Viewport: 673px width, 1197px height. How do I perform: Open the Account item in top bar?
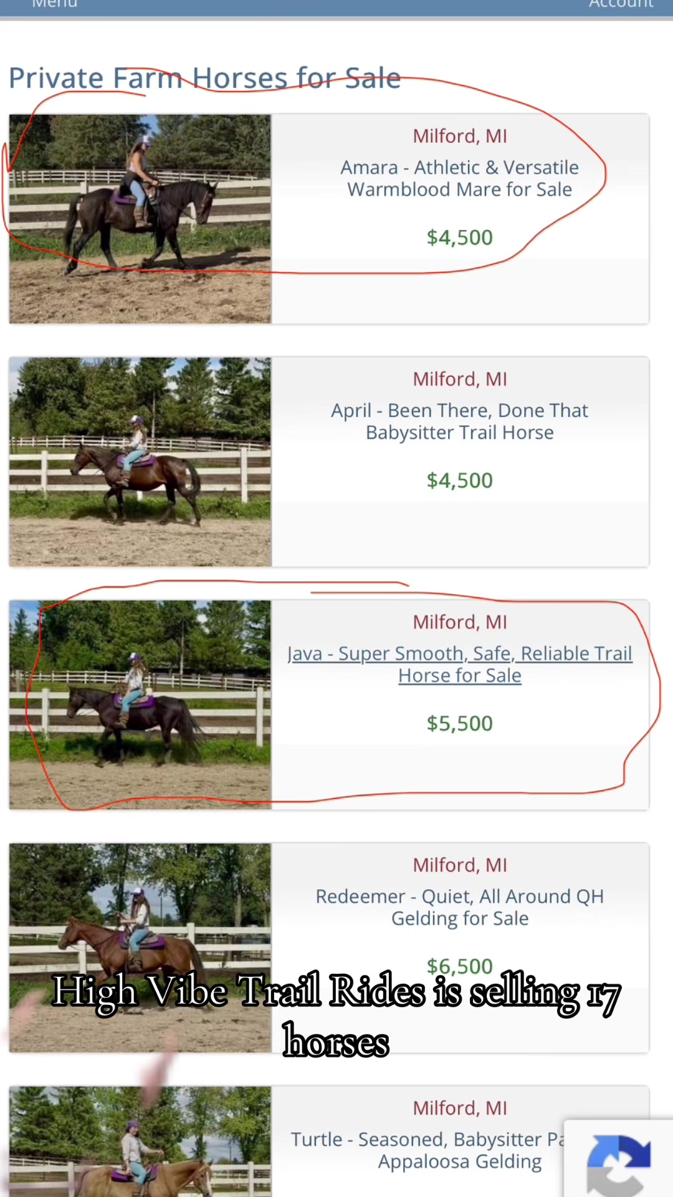click(x=621, y=4)
